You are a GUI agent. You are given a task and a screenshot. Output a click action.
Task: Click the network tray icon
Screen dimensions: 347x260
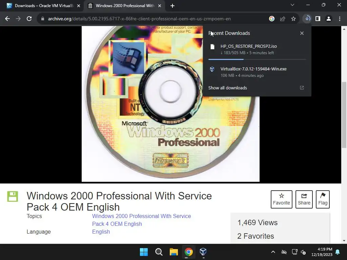[x=294, y=252]
